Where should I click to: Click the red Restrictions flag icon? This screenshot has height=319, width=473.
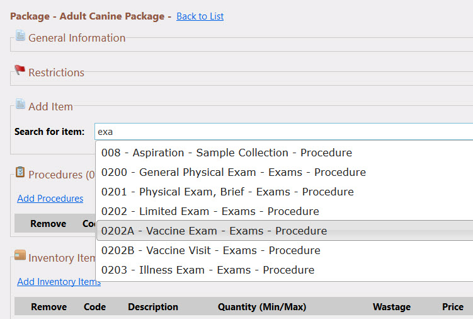[x=20, y=70]
